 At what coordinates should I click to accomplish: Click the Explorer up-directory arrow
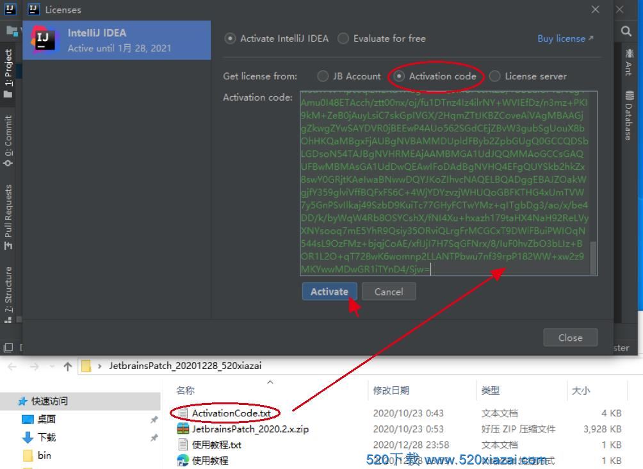(x=68, y=366)
